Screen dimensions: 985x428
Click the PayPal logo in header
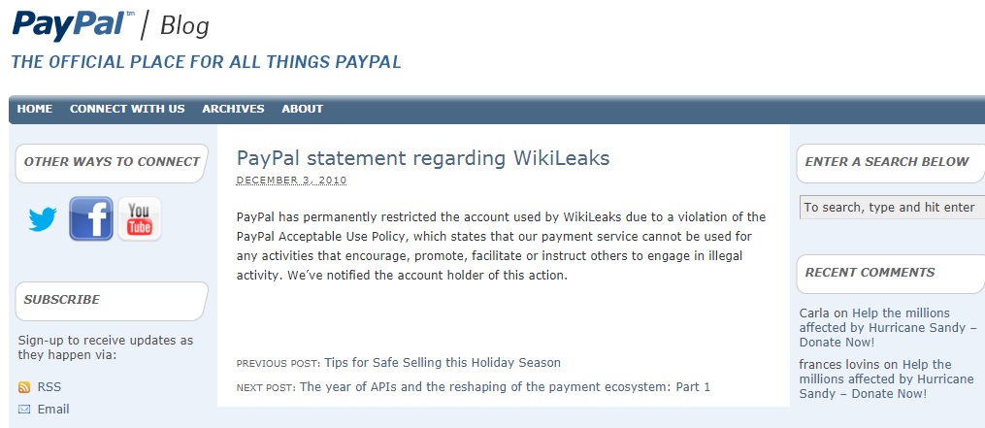(x=73, y=25)
